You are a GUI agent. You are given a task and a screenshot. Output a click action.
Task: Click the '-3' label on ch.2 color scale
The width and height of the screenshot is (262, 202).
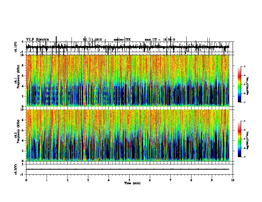tap(244, 121)
